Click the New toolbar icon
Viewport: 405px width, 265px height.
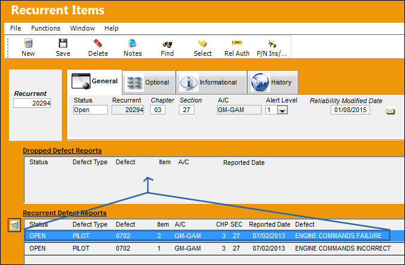[x=28, y=43]
